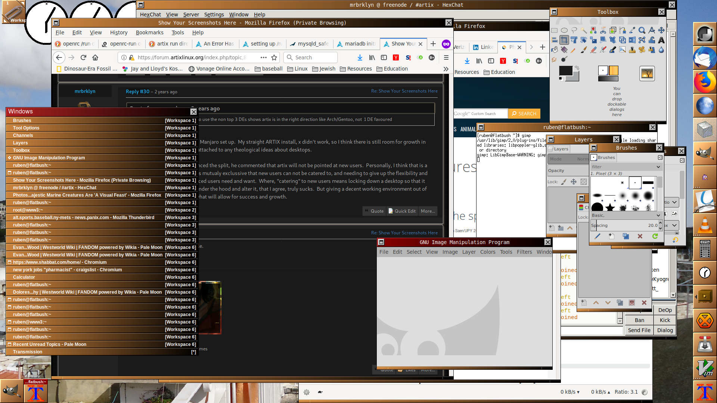Select the Fuzzy Select magic wand tool
The width and height of the screenshot is (717, 403).
pos(584,30)
